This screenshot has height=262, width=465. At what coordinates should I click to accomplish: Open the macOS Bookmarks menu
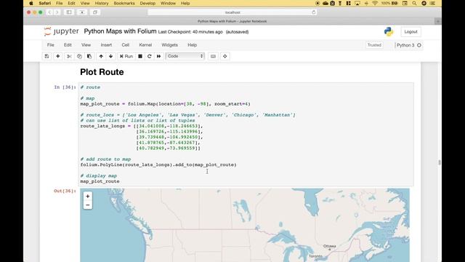(124, 3)
